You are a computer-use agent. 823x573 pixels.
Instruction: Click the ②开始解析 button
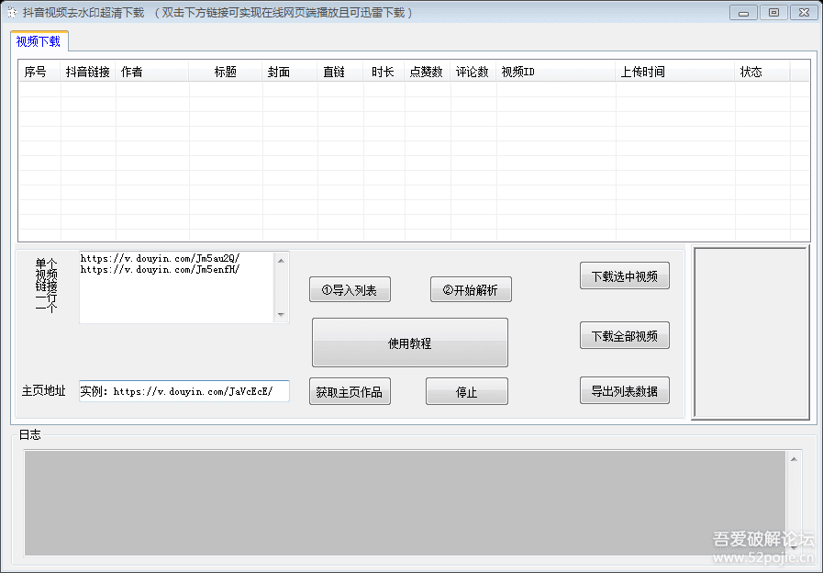click(x=471, y=289)
